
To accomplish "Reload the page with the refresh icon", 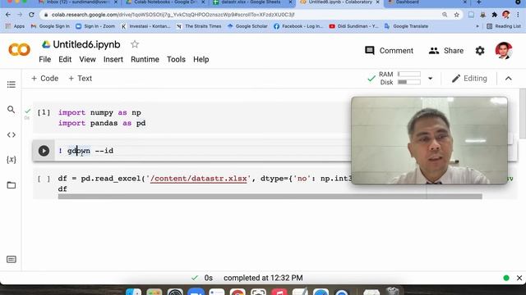I will click(x=31, y=15).
